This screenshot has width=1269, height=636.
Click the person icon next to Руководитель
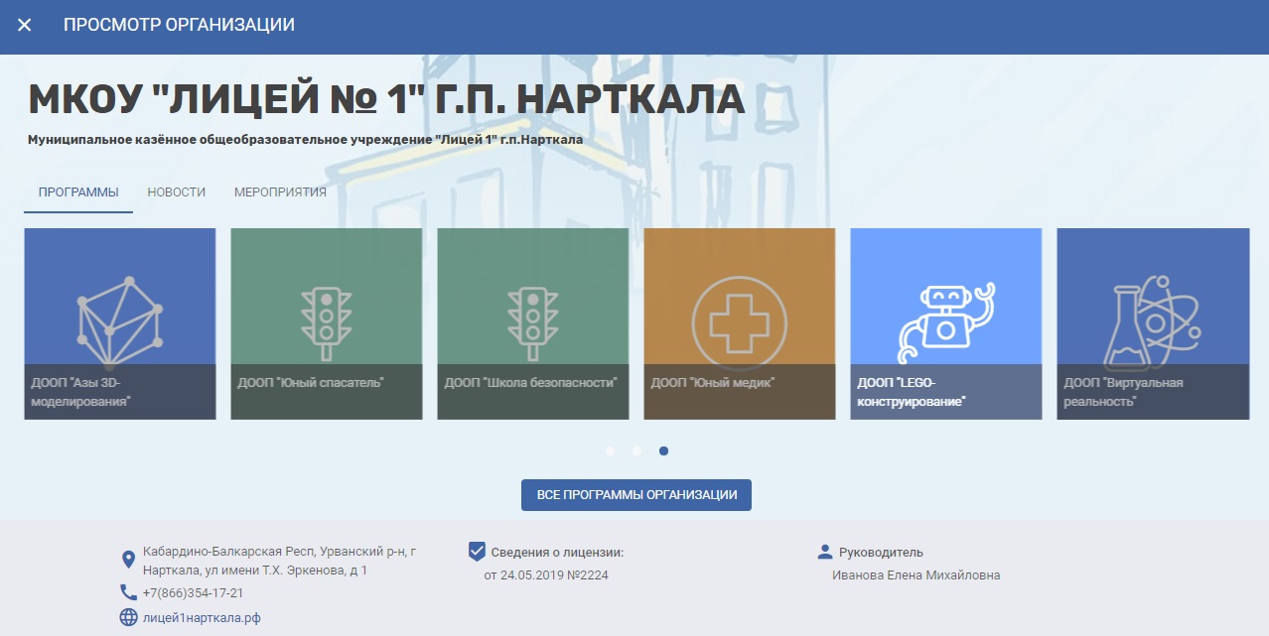(824, 552)
